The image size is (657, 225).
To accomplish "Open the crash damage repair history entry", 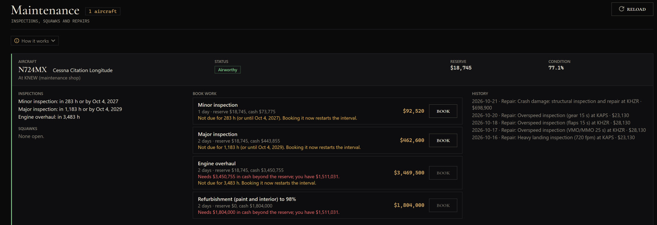I will click(x=556, y=104).
